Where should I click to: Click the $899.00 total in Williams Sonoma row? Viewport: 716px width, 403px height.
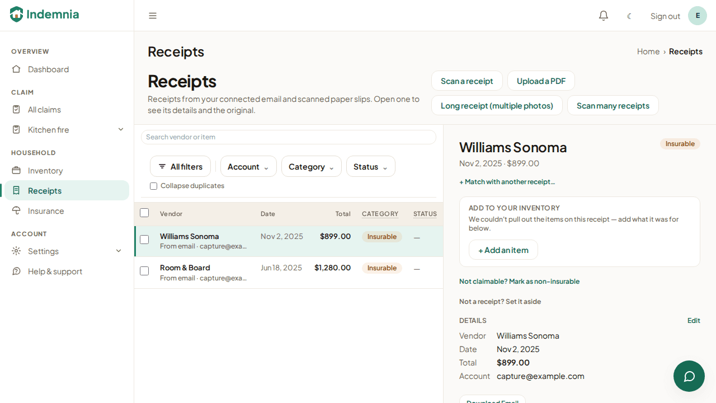tap(336, 236)
